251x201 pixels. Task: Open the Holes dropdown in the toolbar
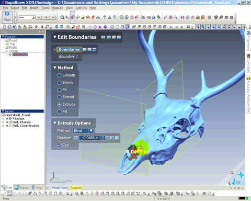pos(33,17)
